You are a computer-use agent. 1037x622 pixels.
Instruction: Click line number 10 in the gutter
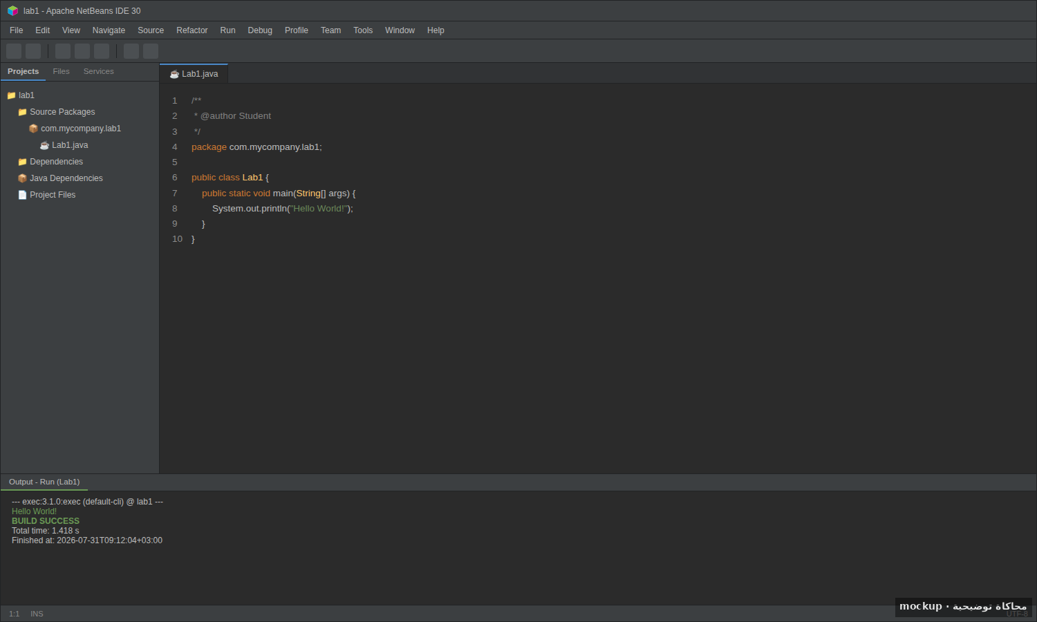pos(177,239)
